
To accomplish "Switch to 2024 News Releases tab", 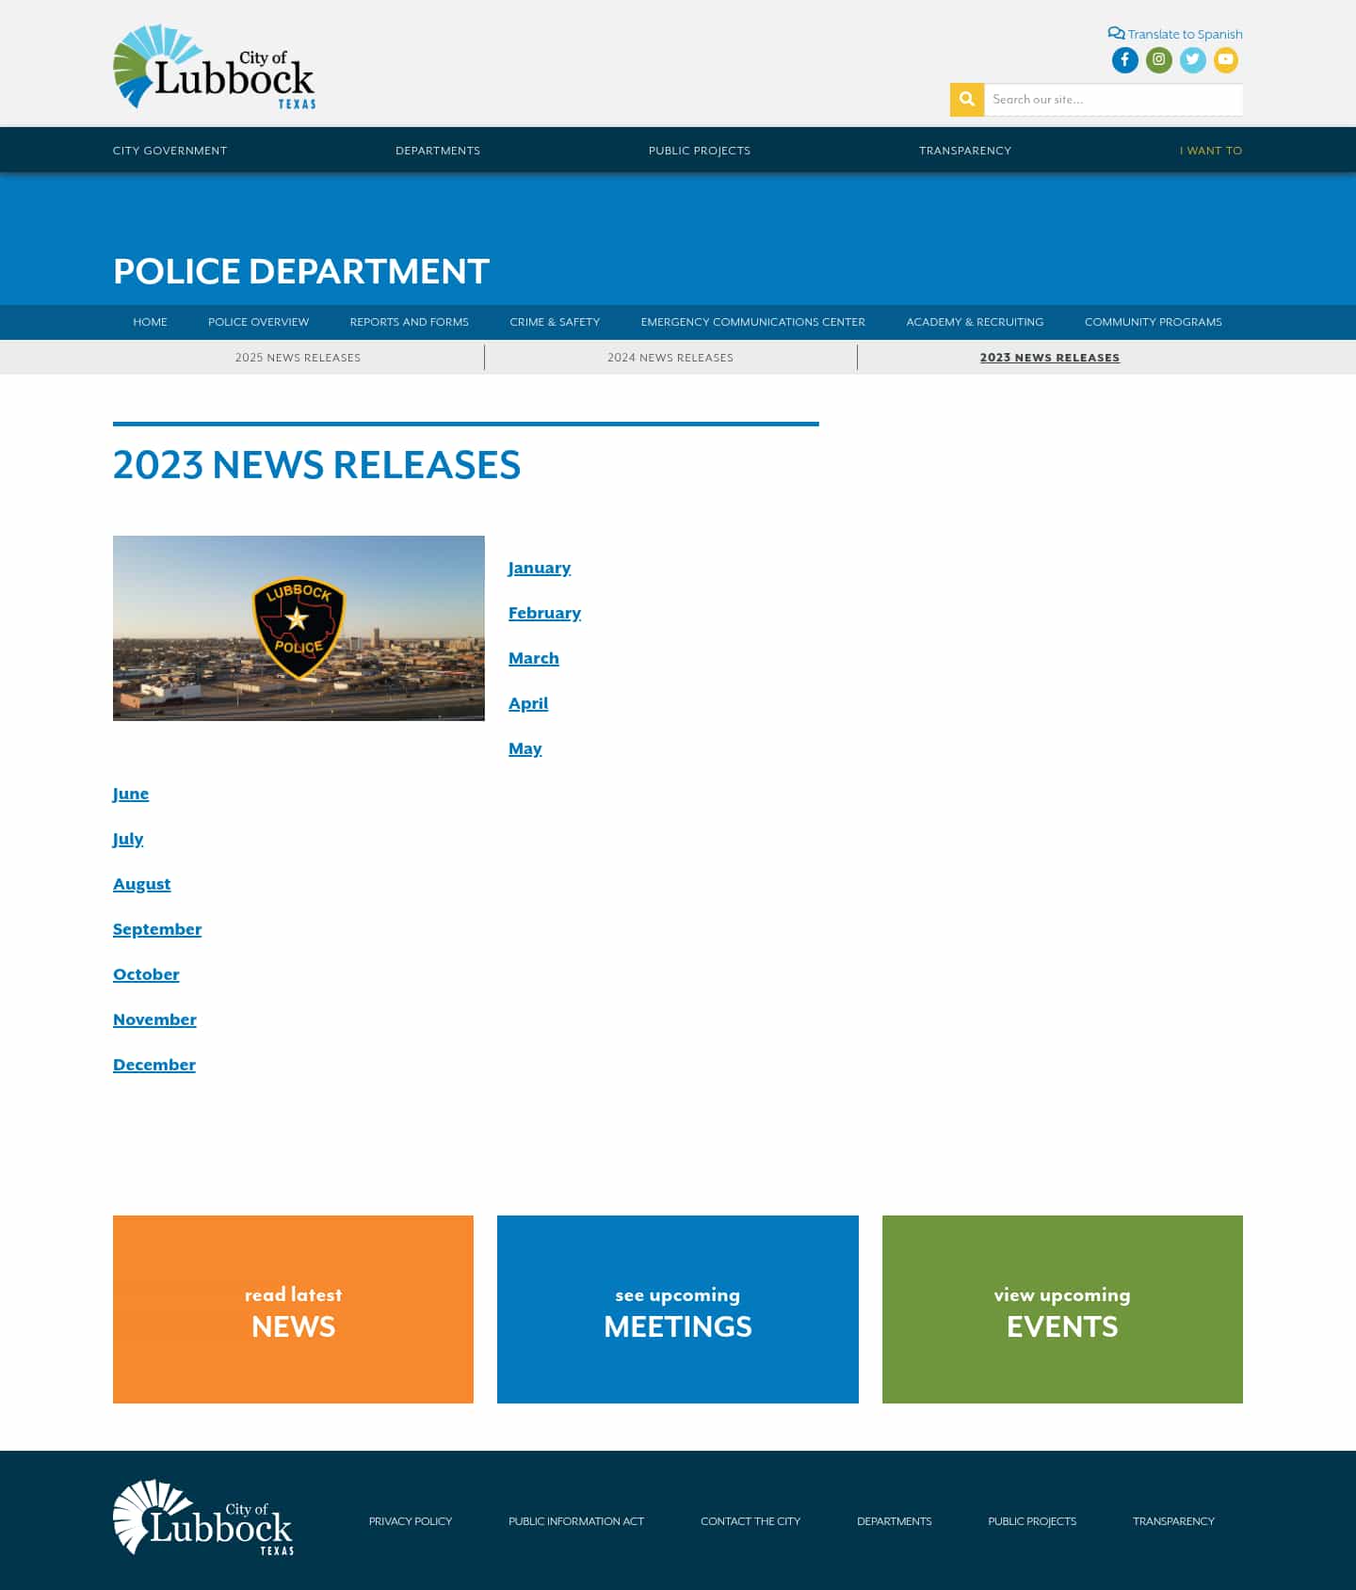I will pos(670,358).
